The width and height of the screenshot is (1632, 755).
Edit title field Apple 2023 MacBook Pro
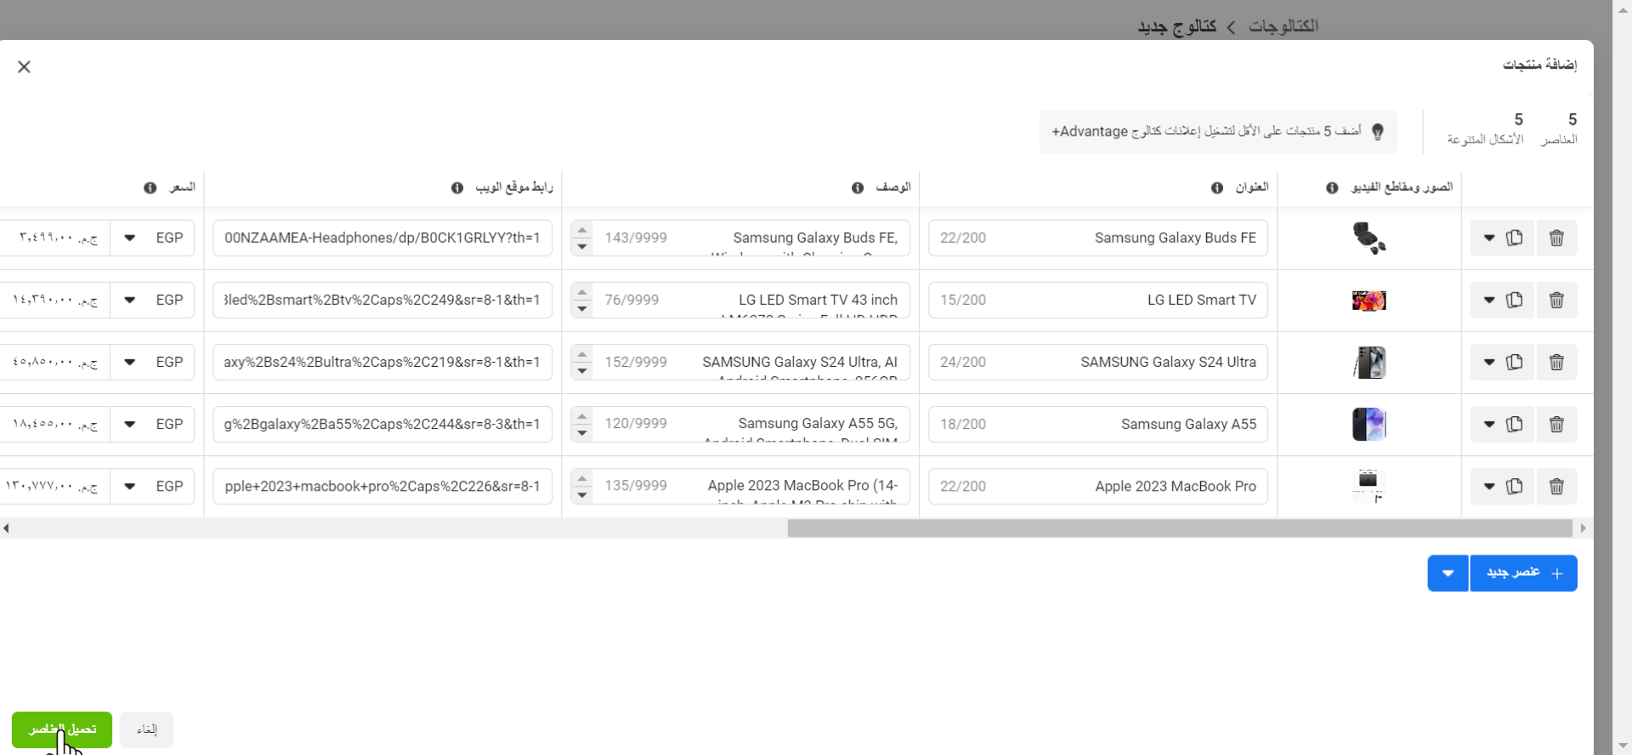[x=1098, y=486]
